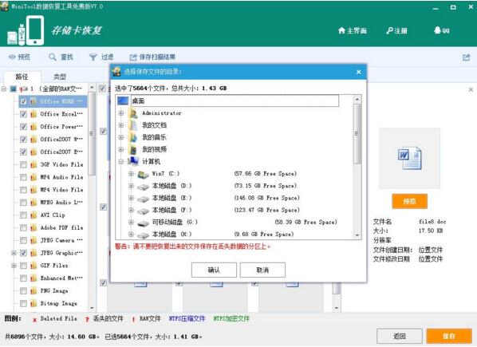The height and width of the screenshot is (347, 477).
Task: Click 保存扫描结果 export tool
Action: click(x=152, y=57)
